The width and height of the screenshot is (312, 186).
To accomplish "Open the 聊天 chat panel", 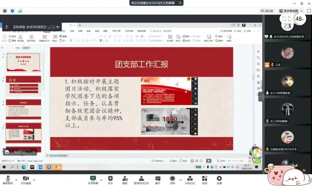I will (158, 180).
